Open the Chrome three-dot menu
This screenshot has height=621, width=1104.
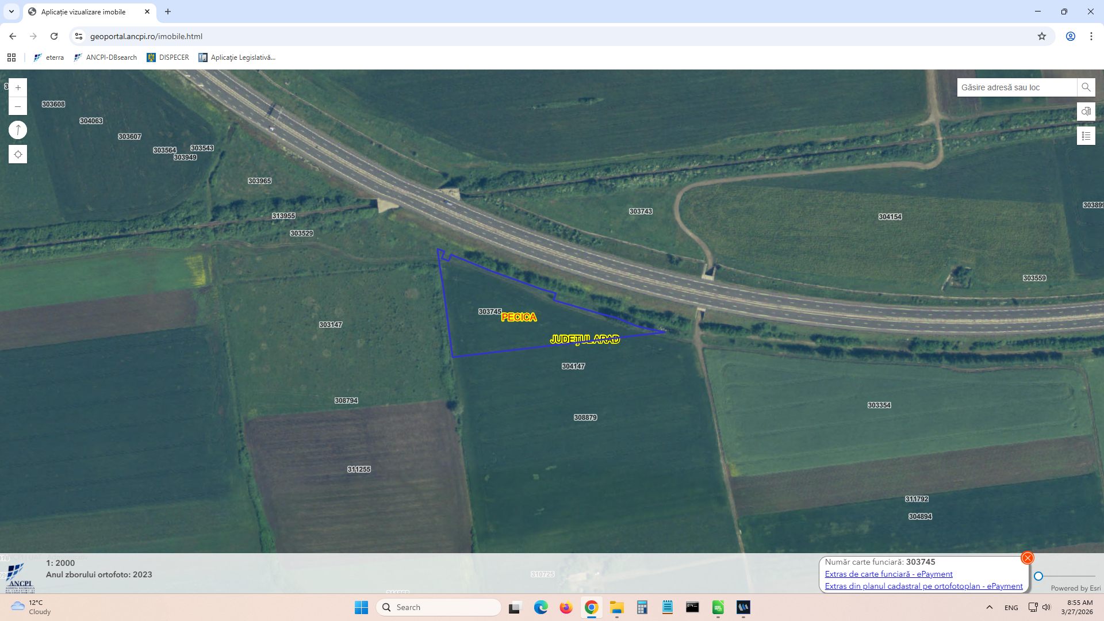tap(1091, 36)
